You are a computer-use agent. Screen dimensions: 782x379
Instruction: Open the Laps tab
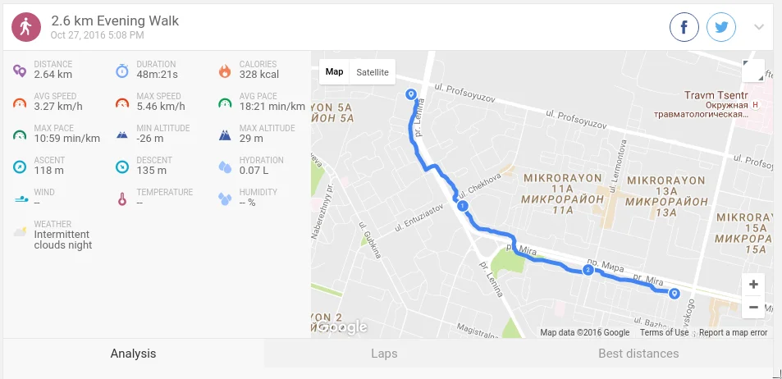point(384,354)
